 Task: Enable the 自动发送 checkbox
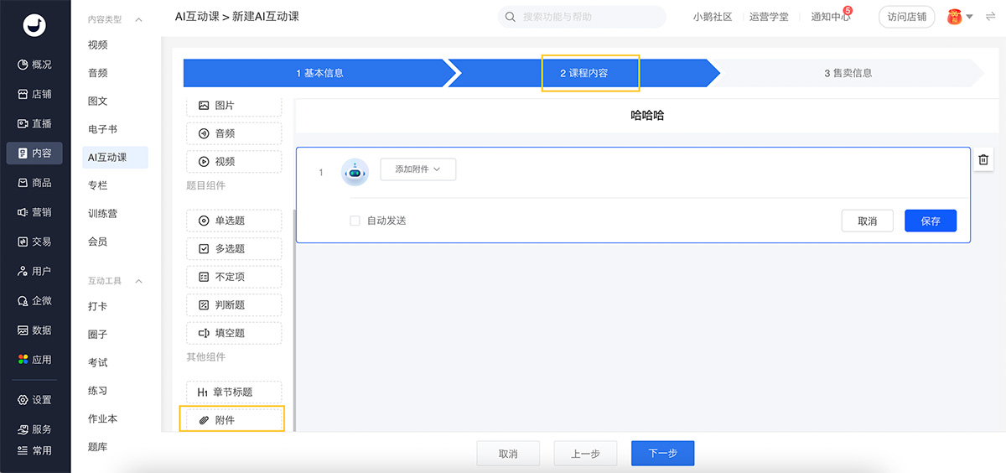pyautogui.click(x=355, y=221)
